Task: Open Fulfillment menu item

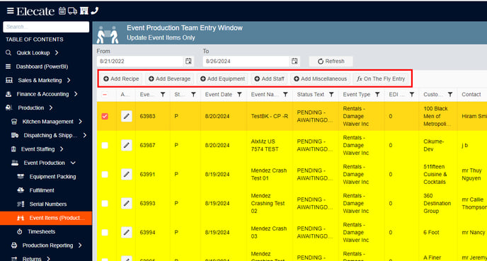Action: (x=42, y=190)
